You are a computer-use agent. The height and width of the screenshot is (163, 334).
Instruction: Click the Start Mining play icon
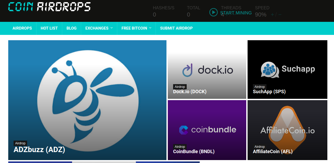coord(214,12)
